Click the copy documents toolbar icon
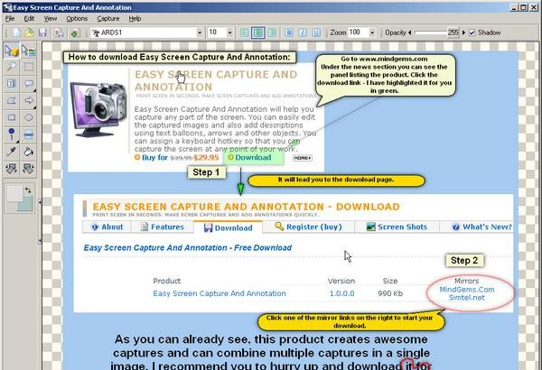 [59, 32]
